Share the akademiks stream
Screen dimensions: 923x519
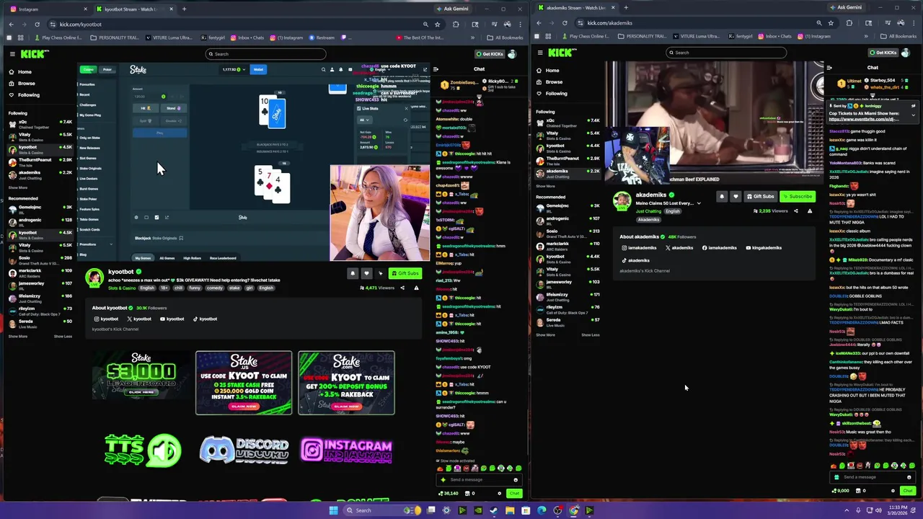796,211
